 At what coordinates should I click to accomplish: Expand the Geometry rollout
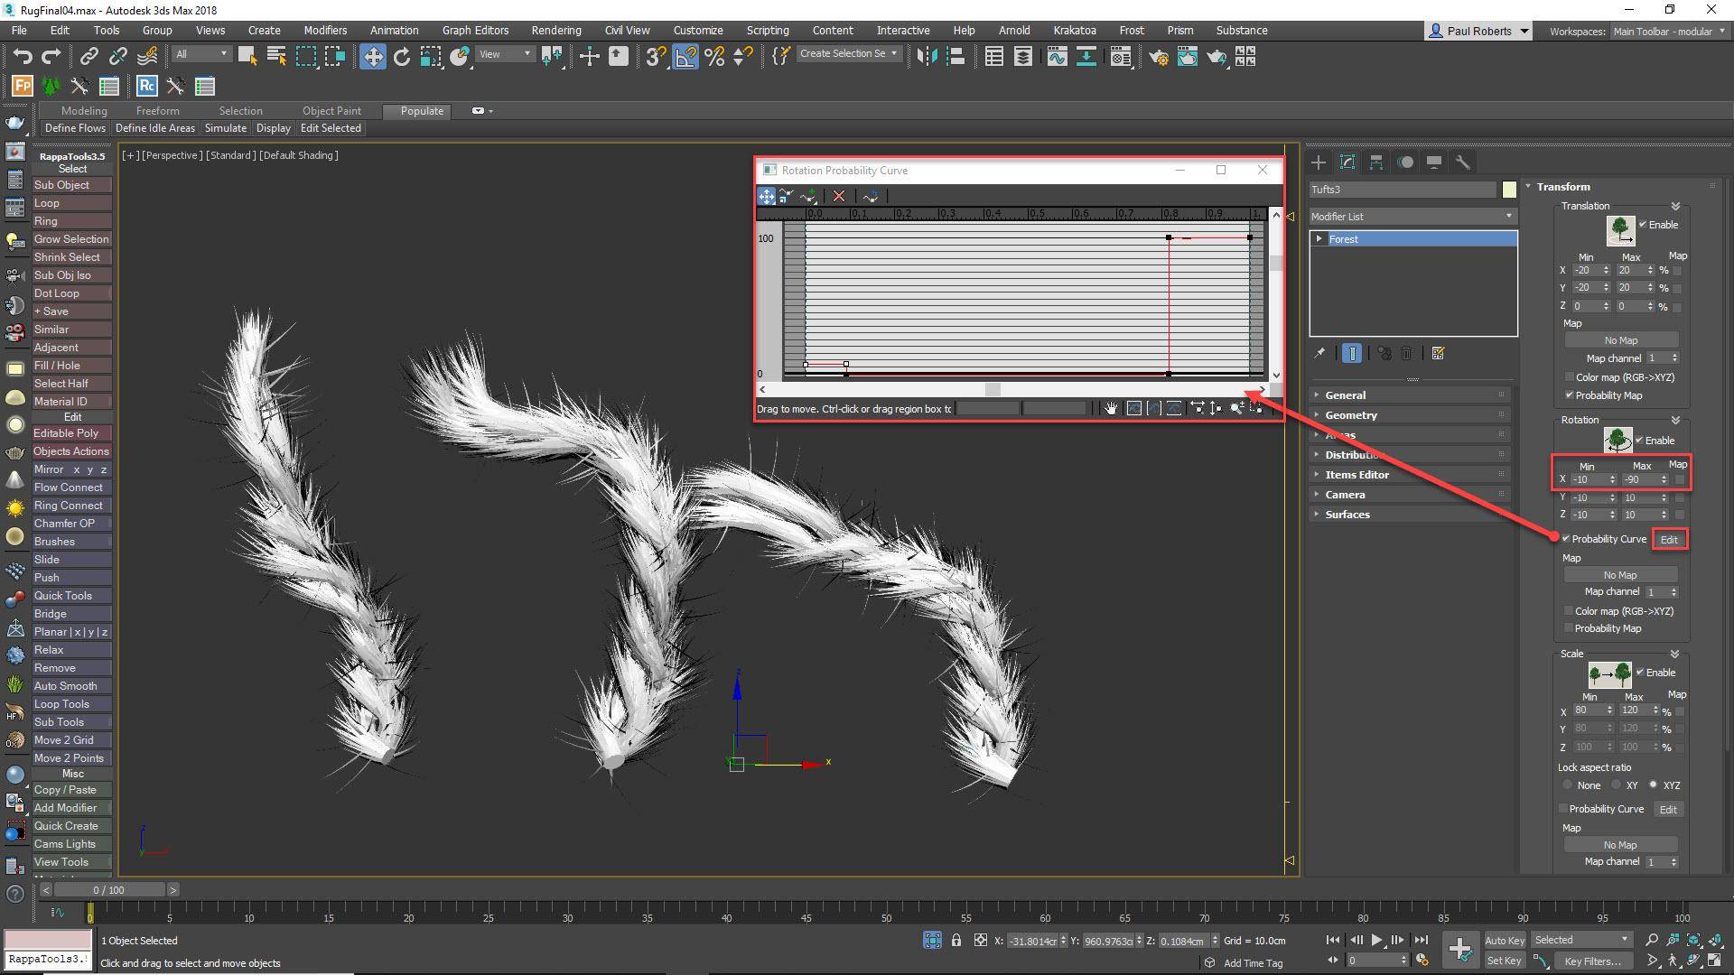[1350, 415]
